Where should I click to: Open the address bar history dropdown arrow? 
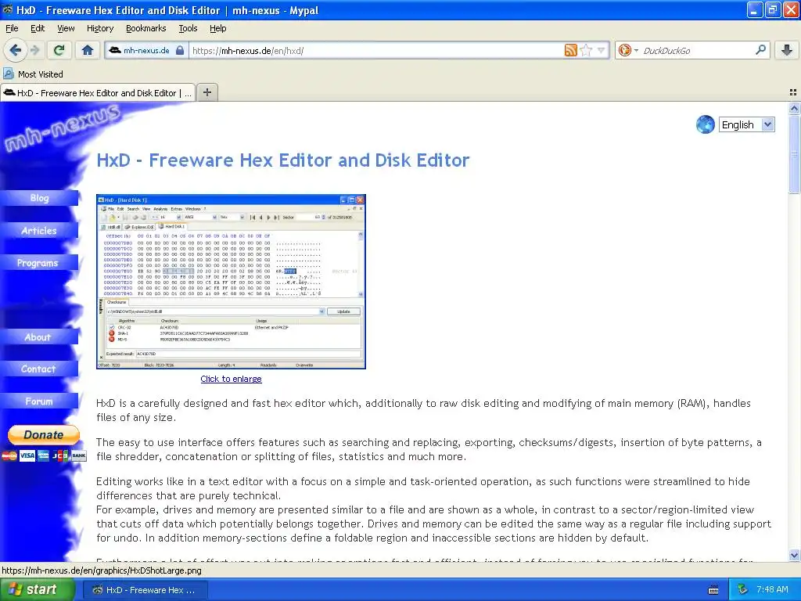click(x=601, y=50)
